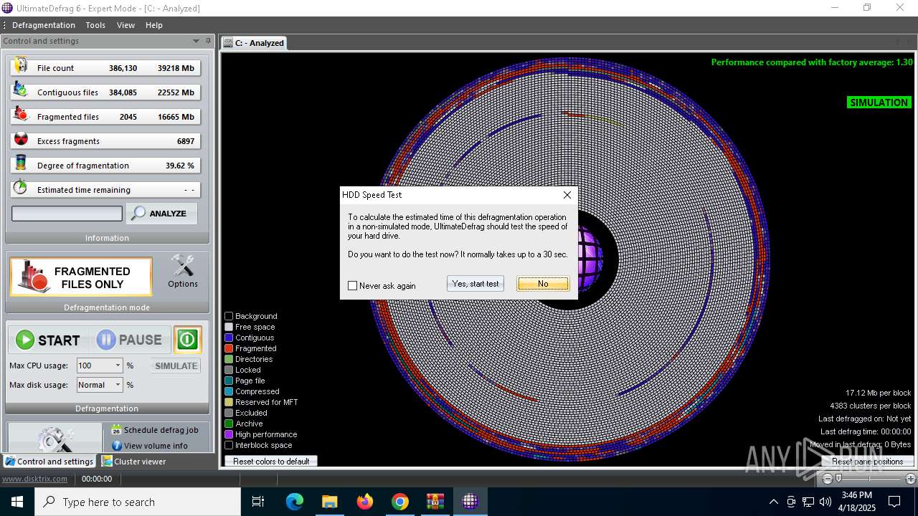Click Schedule defrag job link
Viewport: 918px width, 516px height.
pos(161,430)
